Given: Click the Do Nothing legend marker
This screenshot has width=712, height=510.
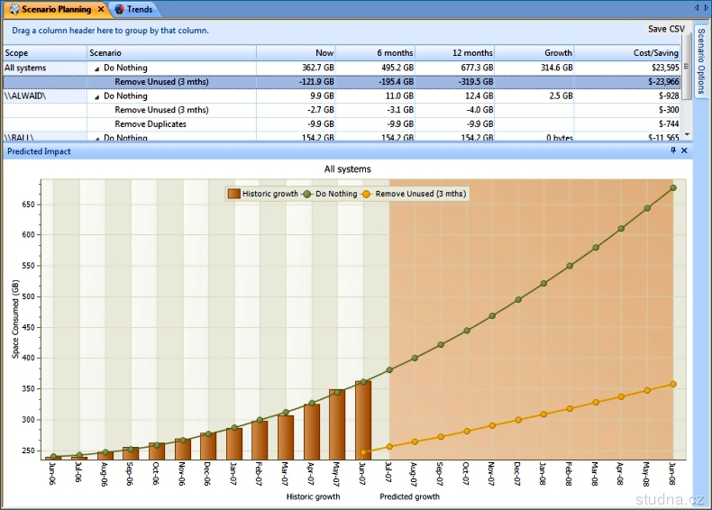Looking at the screenshot, I should tap(306, 194).
